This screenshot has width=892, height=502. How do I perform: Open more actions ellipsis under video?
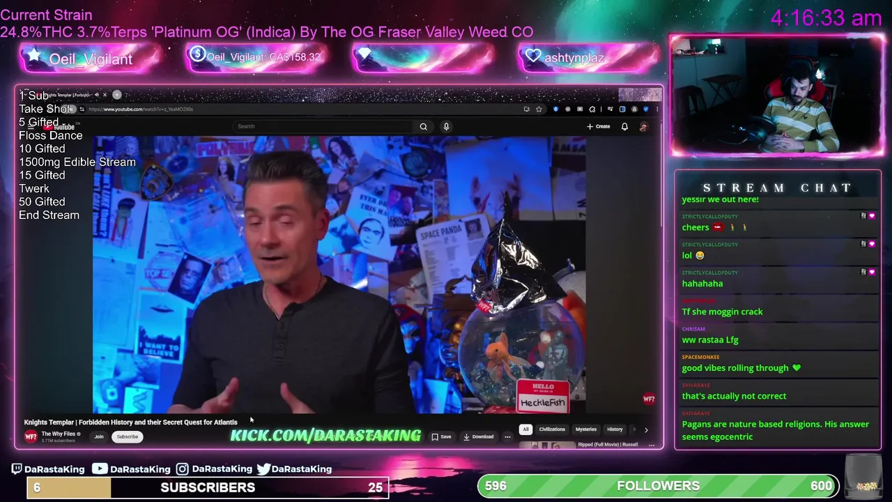tap(507, 437)
